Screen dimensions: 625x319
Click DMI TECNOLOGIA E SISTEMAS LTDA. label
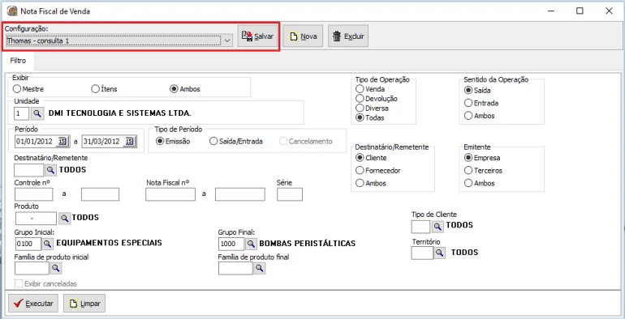(120, 113)
